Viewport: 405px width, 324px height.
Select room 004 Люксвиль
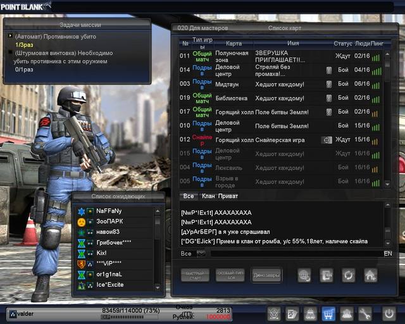[281, 168]
